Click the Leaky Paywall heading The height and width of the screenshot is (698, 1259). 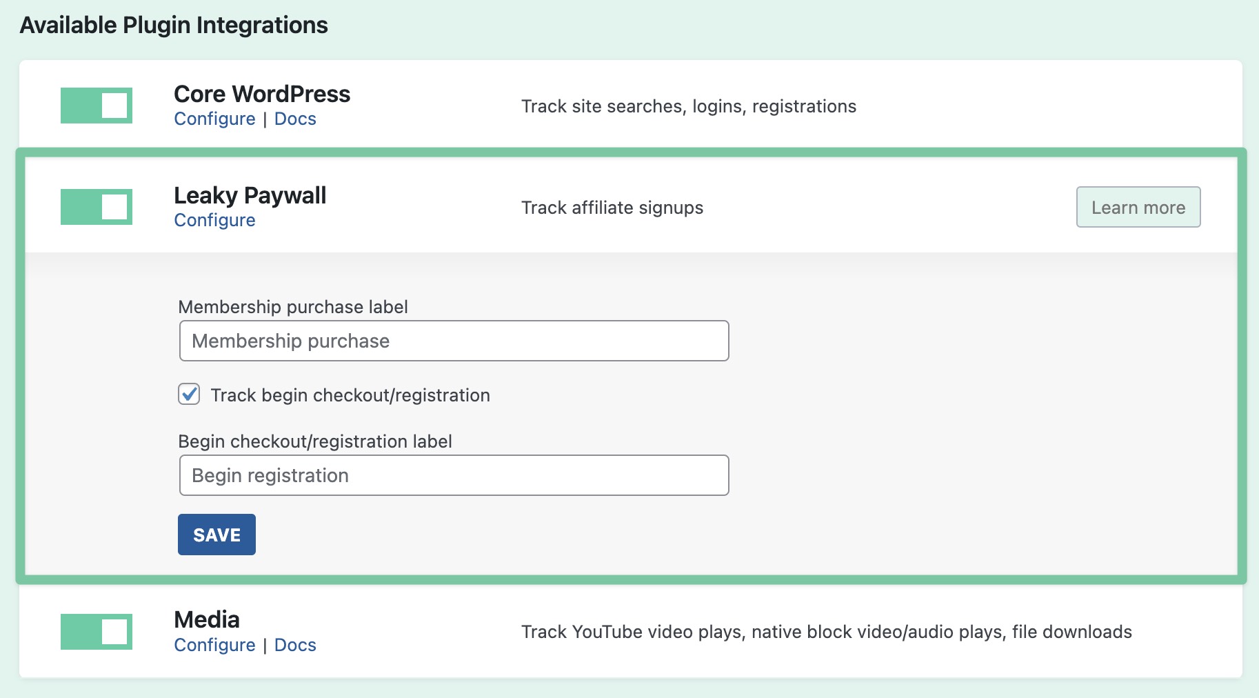click(x=249, y=195)
